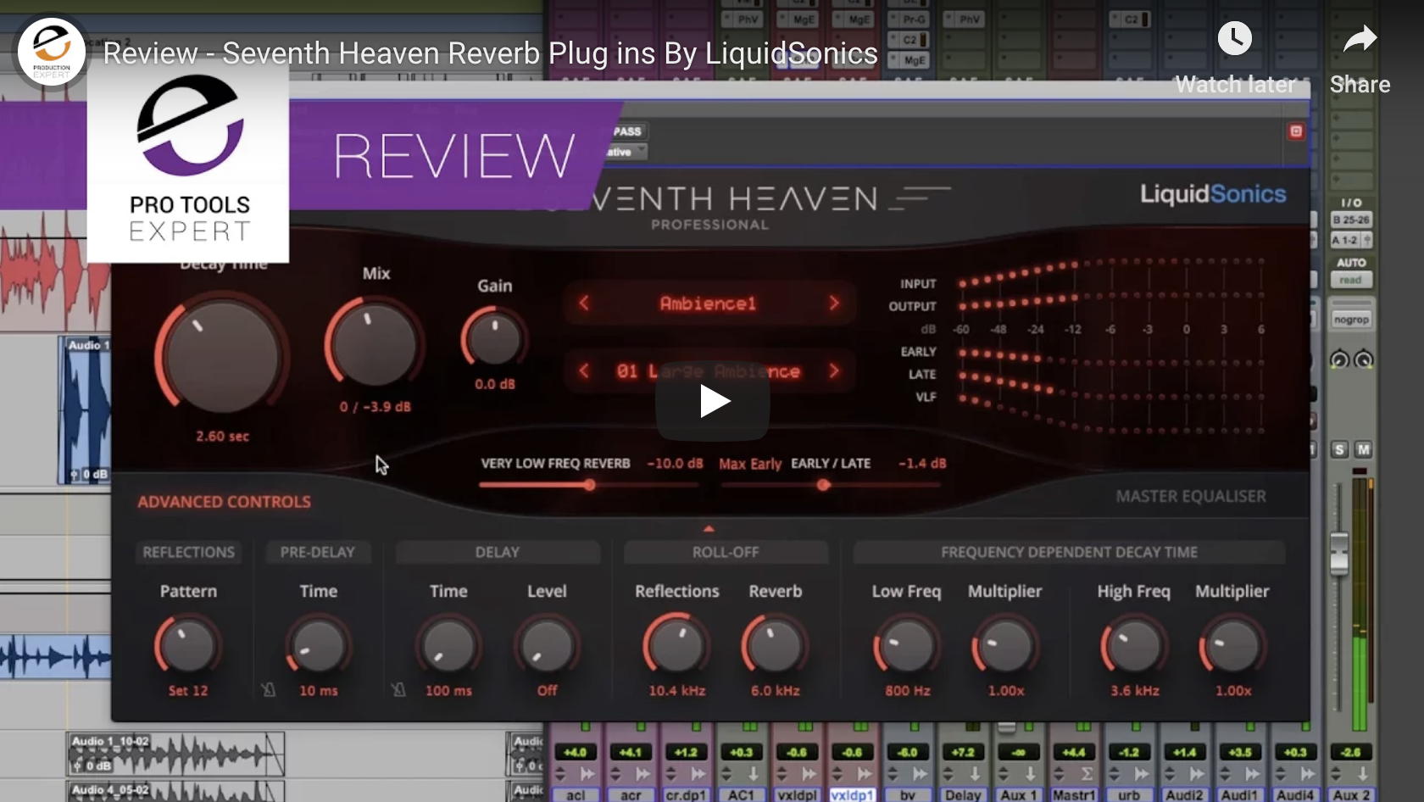The image size is (1424, 802).
Task: Click the video title link
Action: click(x=489, y=53)
